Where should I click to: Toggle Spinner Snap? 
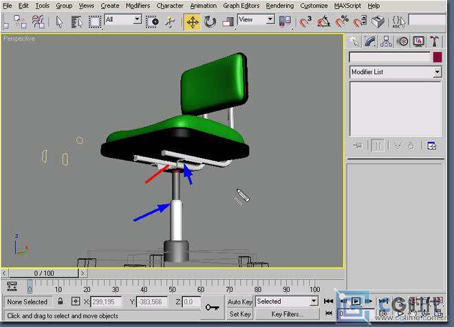(x=360, y=21)
